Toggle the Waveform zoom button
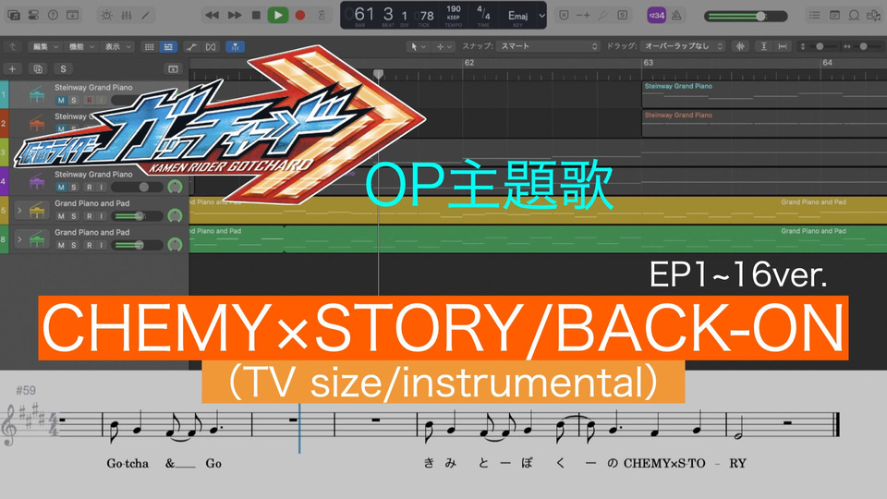Viewport: 887px width, 499px height. point(740,46)
